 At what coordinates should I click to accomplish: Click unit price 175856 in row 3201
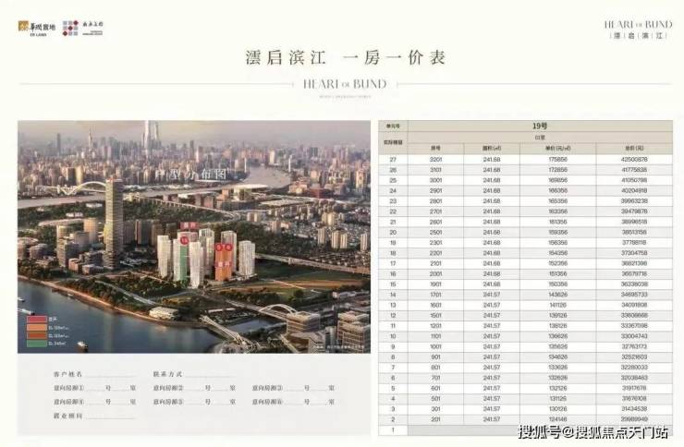(x=558, y=160)
